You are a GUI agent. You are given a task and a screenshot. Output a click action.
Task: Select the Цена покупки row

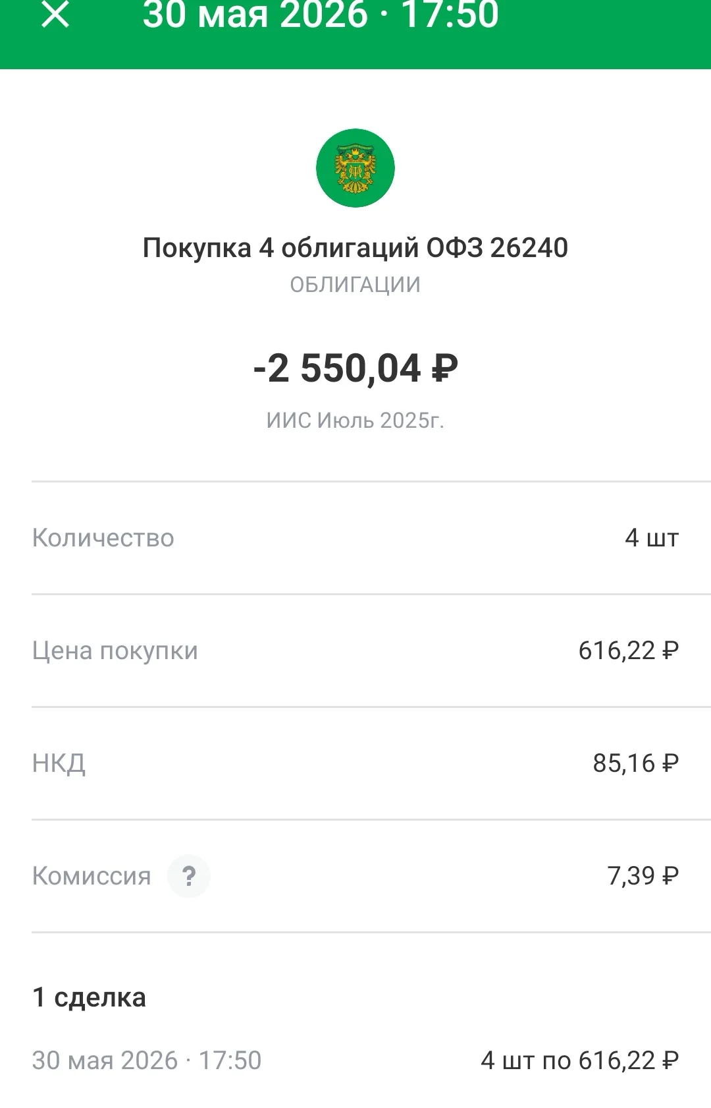pos(355,651)
